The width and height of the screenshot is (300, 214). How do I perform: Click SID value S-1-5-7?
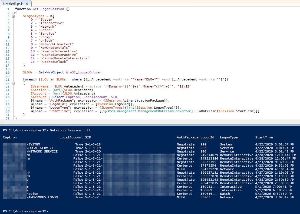(92, 197)
